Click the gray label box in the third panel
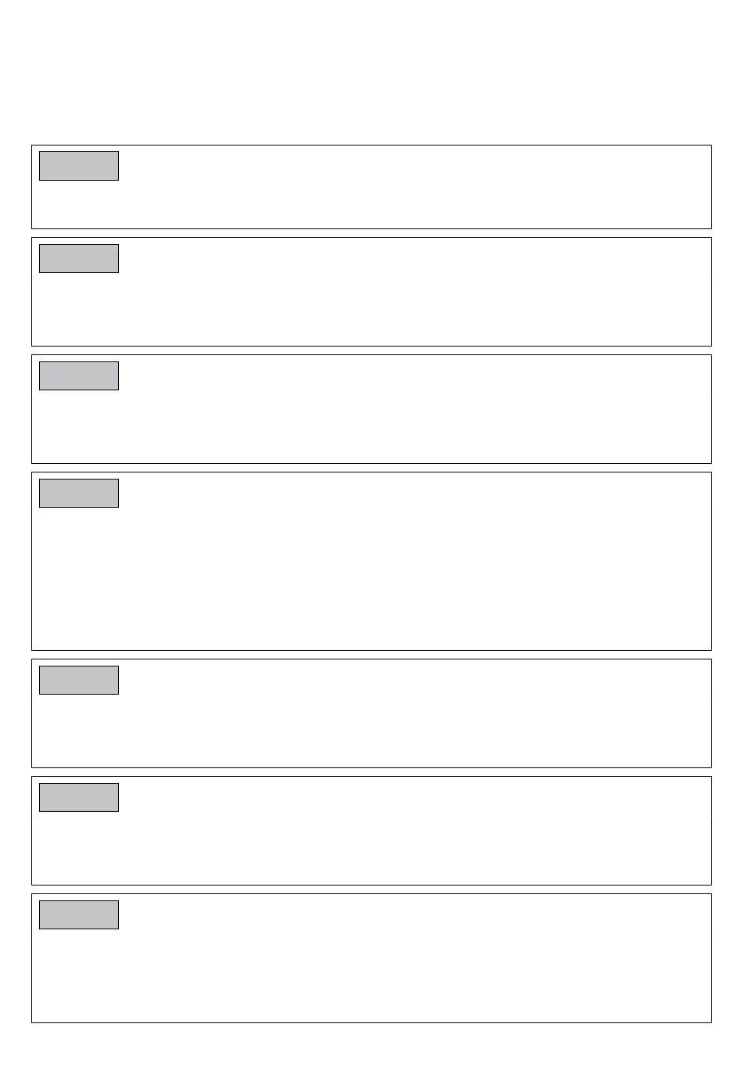 (79, 375)
